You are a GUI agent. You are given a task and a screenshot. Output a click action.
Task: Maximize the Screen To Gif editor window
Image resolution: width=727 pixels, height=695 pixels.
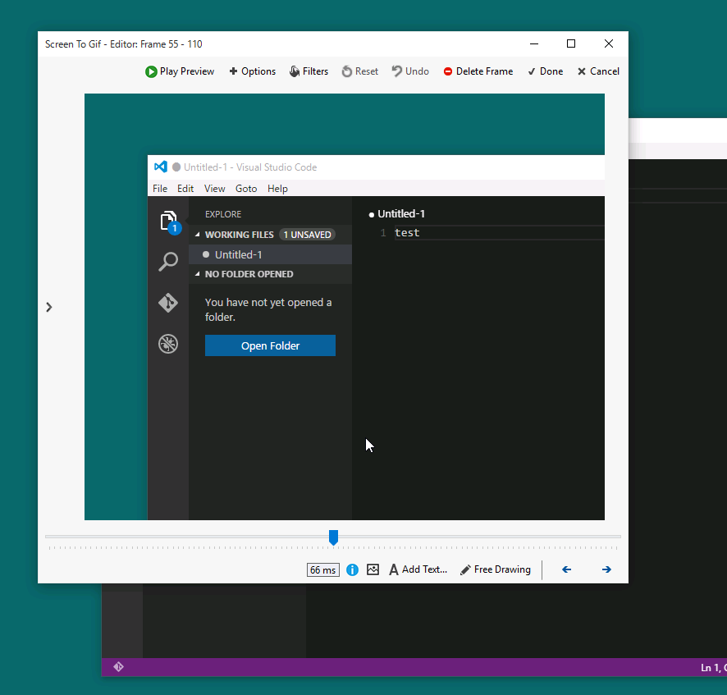coord(571,43)
